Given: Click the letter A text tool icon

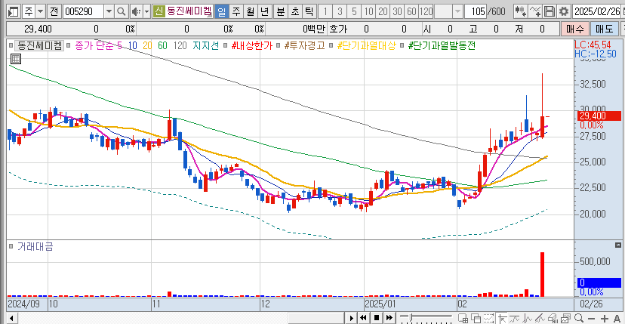Looking at the screenshot, I should point(617,319).
